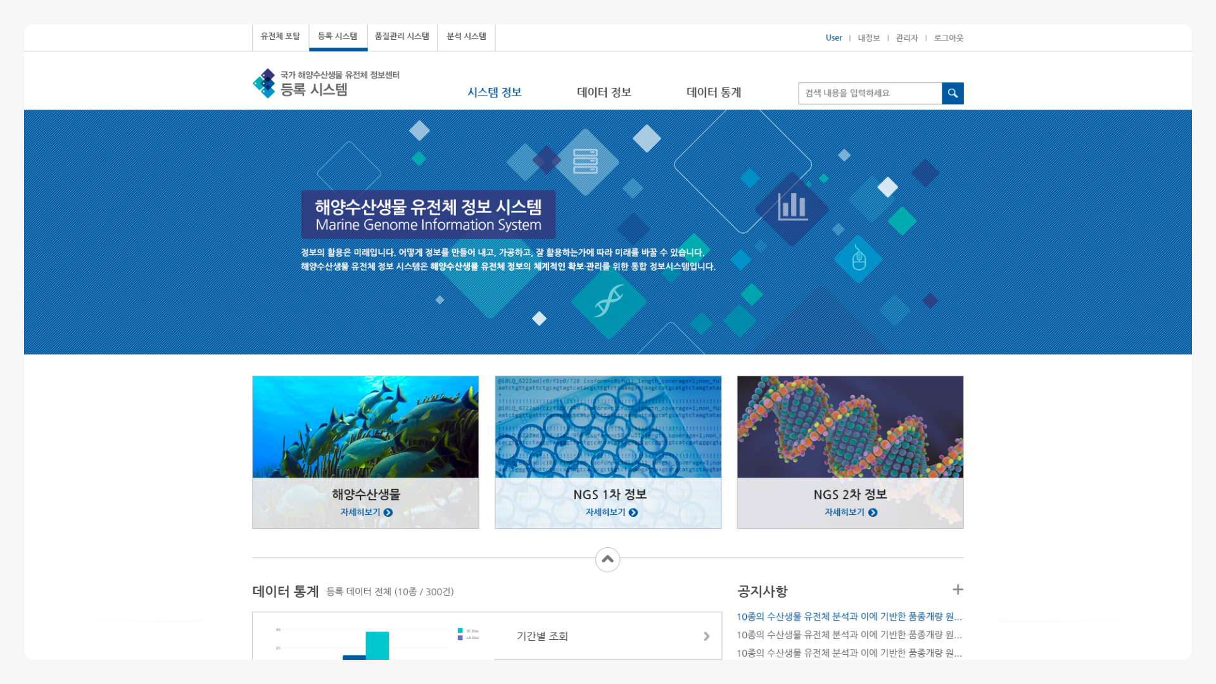Open more notices via the plus icon
The height and width of the screenshot is (684, 1216).
(x=958, y=590)
